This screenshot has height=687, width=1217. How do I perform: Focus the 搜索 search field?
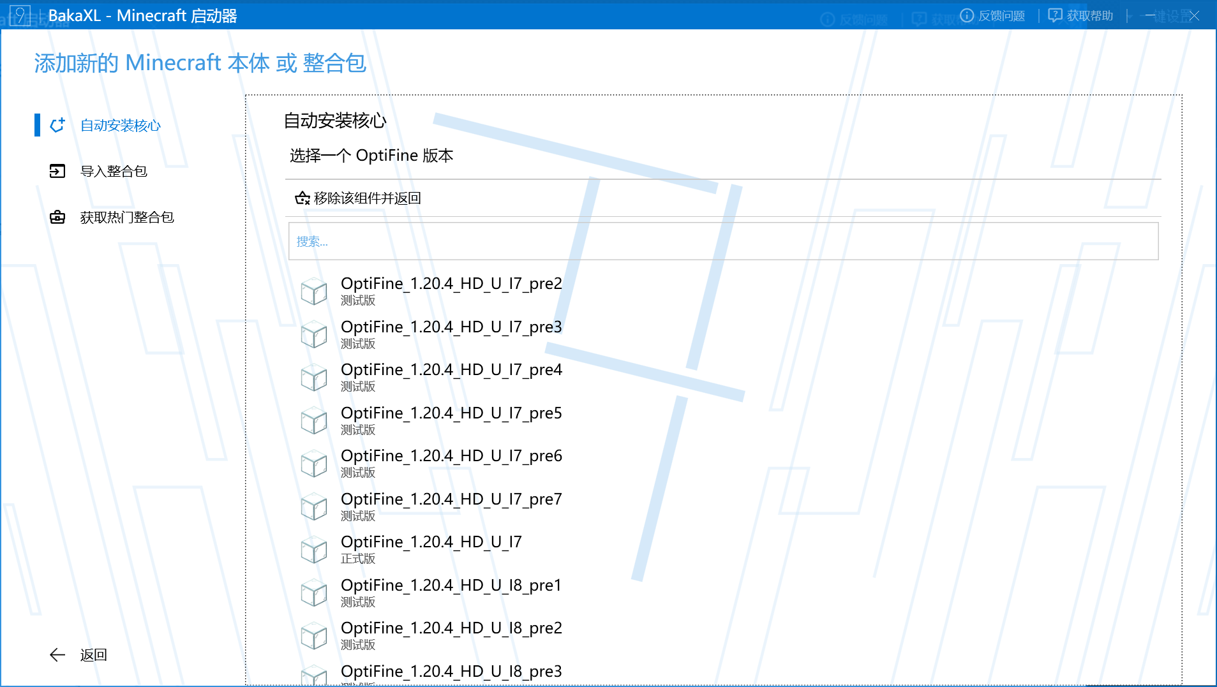(723, 241)
